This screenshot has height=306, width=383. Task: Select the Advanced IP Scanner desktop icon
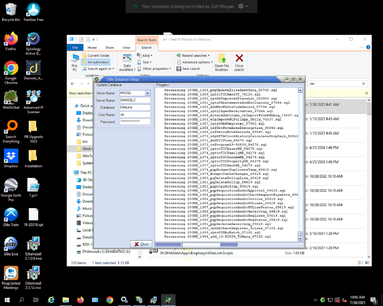(33, 102)
